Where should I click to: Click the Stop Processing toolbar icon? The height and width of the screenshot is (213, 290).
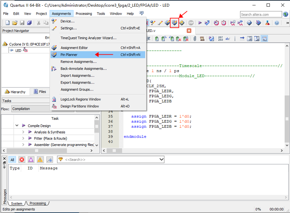click(191, 23)
